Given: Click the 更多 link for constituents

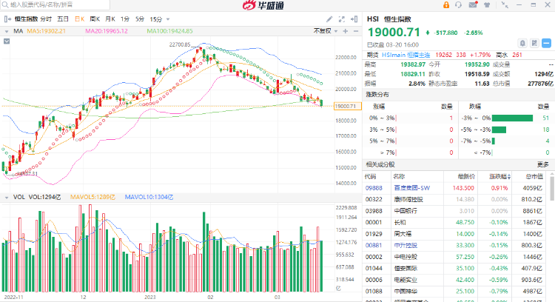Looking at the screenshot, I should pyautogui.click(x=543, y=164).
